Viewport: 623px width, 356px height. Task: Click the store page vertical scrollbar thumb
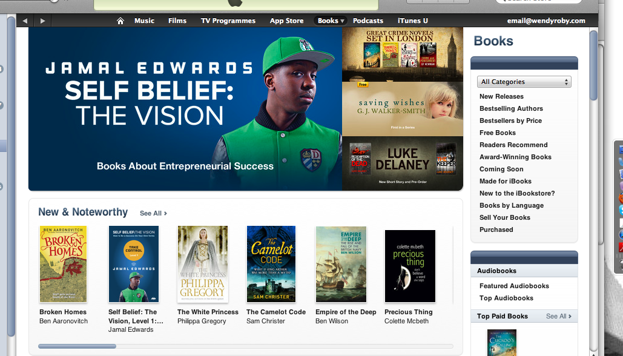[x=593, y=65]
